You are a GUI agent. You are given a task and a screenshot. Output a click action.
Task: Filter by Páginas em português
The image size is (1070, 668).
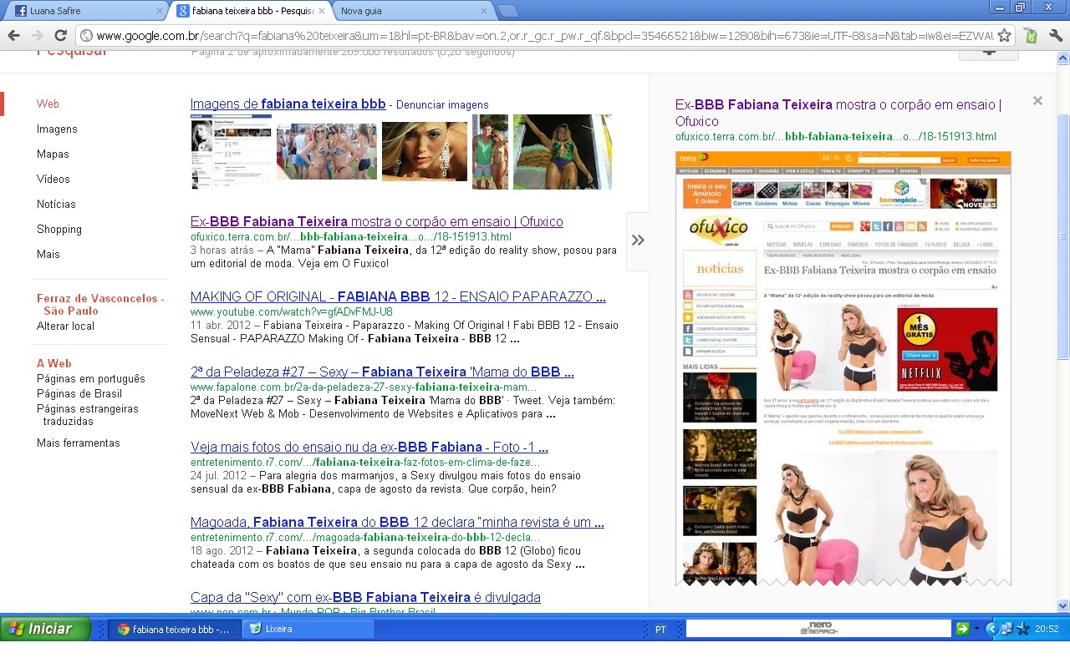[91, 379]
